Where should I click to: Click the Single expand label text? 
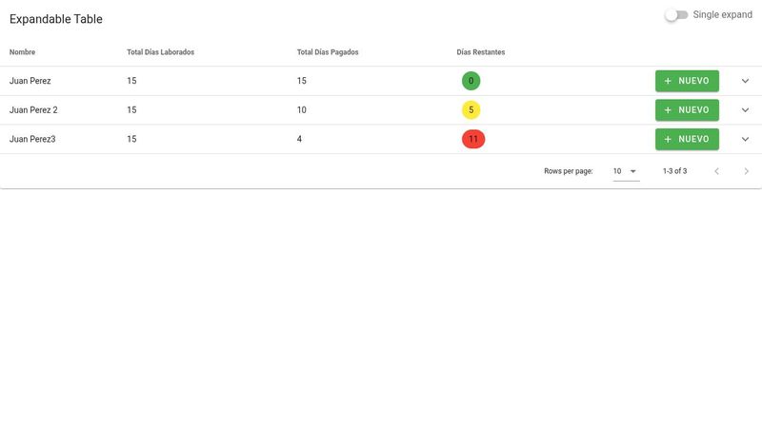(x=722, y=15)
